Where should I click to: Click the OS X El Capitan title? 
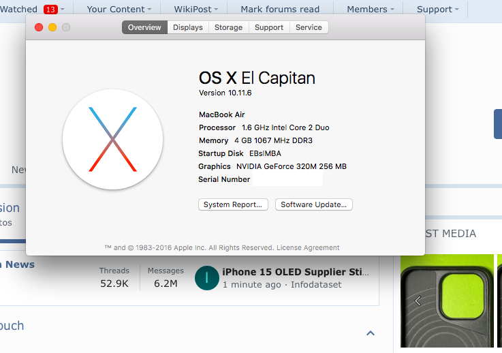coord(257,78)
